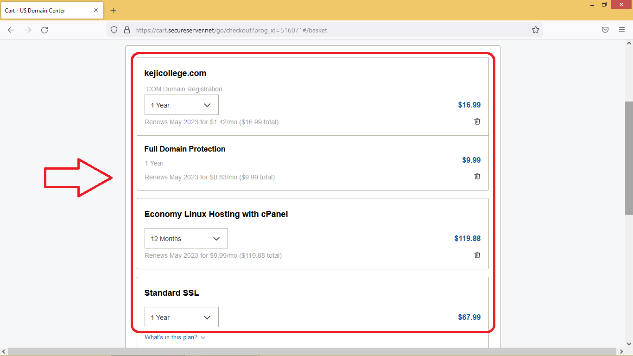Click the address bar URL field
The height and width of the screenshot is (356, 633).
click(x=324, y=30)
